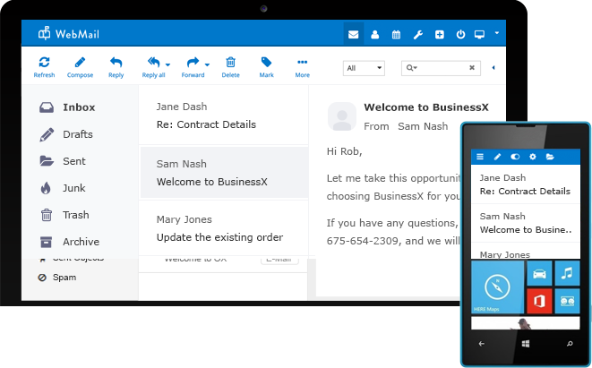This screenshot has width=592, height=368.
Task: Click the Reply arrow icon
Action: 116,63
